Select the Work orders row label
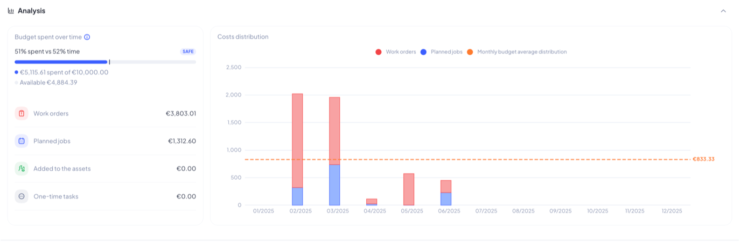This screenshot has width=740, height=242. [x=51, y=113]
